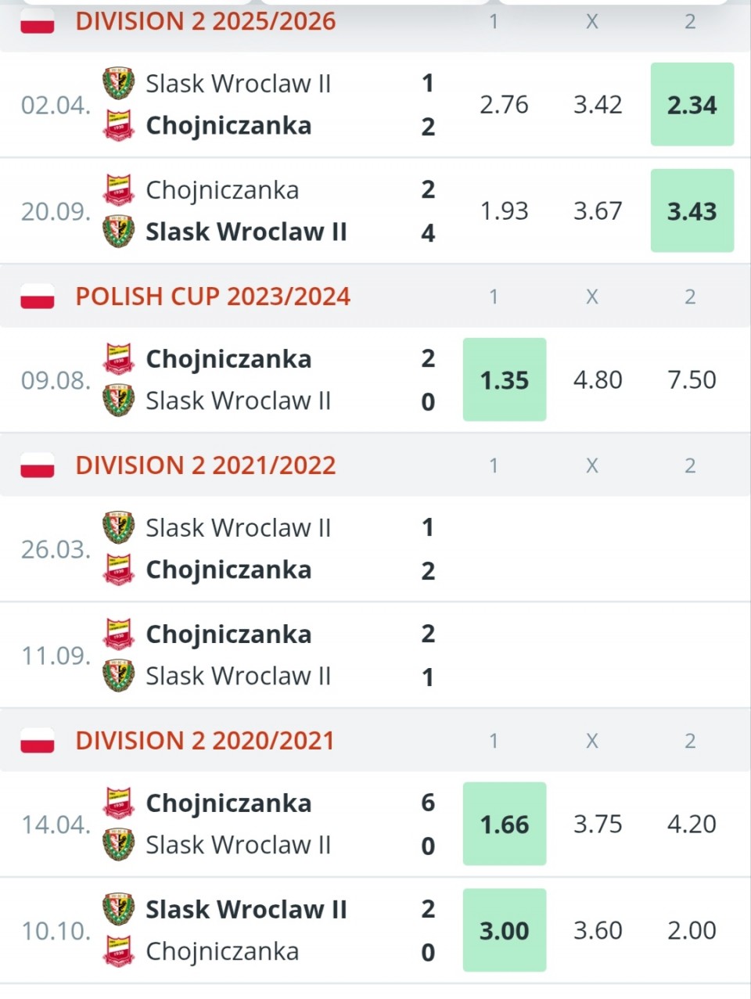Click Poland flag beside Division 2 2020/2021
Screen dimensions: 751x999
tap(38, 741)
